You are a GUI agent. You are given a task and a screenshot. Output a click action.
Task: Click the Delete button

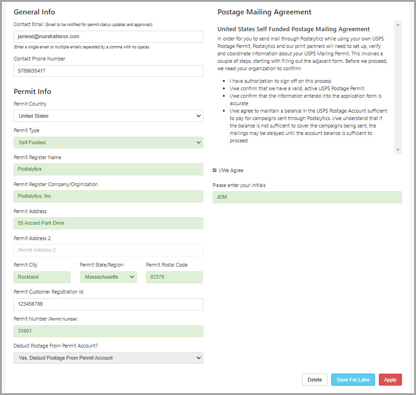(315, 380)
